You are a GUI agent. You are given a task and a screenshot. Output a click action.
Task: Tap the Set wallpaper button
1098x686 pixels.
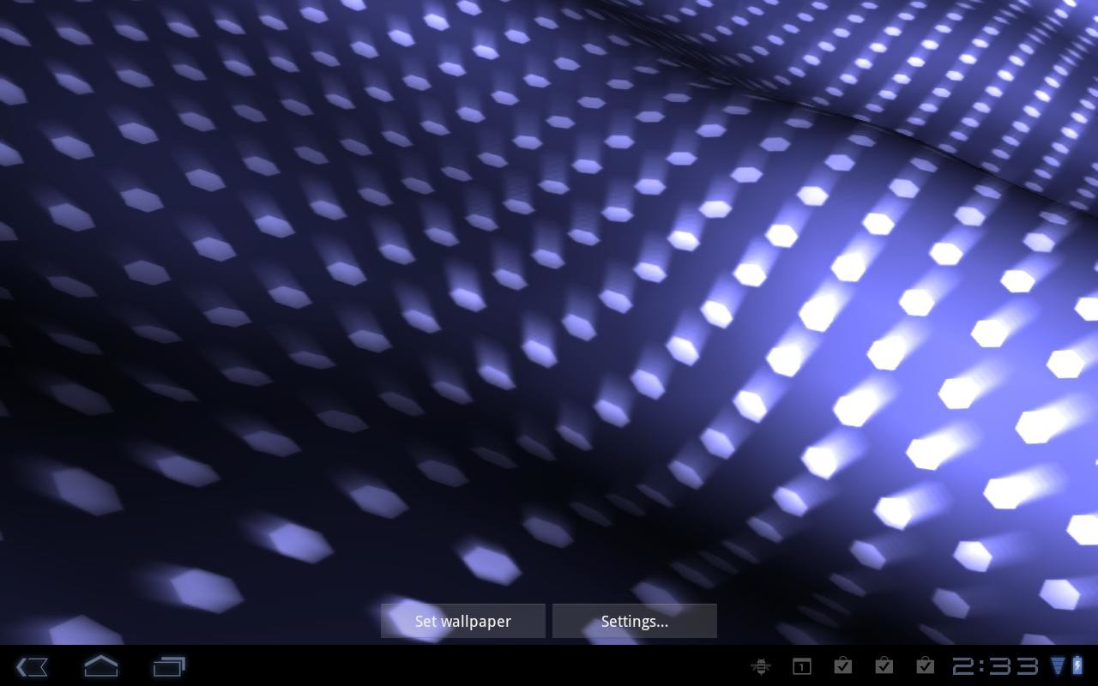pos(462,621)
